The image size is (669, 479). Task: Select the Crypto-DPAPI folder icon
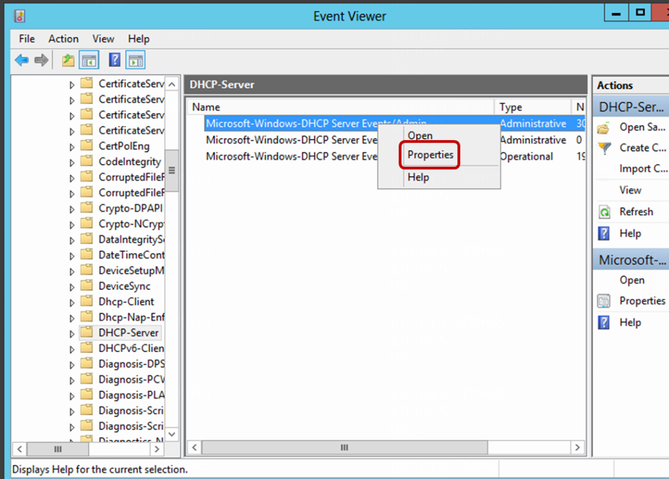pyautogui.click(x=87, y=208)
